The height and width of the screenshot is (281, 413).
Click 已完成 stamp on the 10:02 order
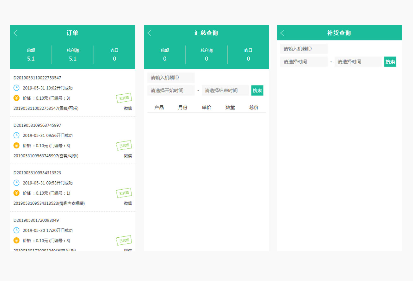click(x=124, y=98)
